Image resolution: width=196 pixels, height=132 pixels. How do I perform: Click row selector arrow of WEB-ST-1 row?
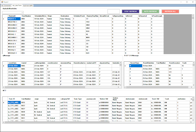pyautogui.click(x=5, y=19)
